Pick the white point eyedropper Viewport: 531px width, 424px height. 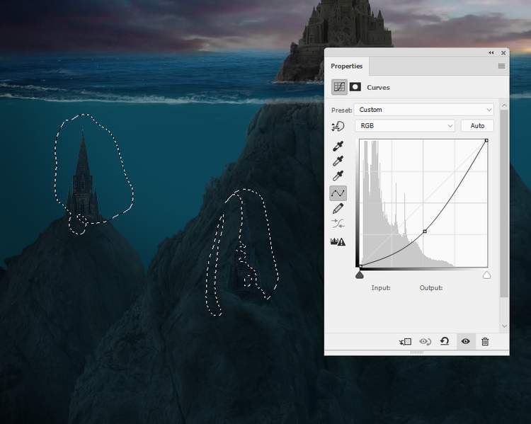point(338,177)
